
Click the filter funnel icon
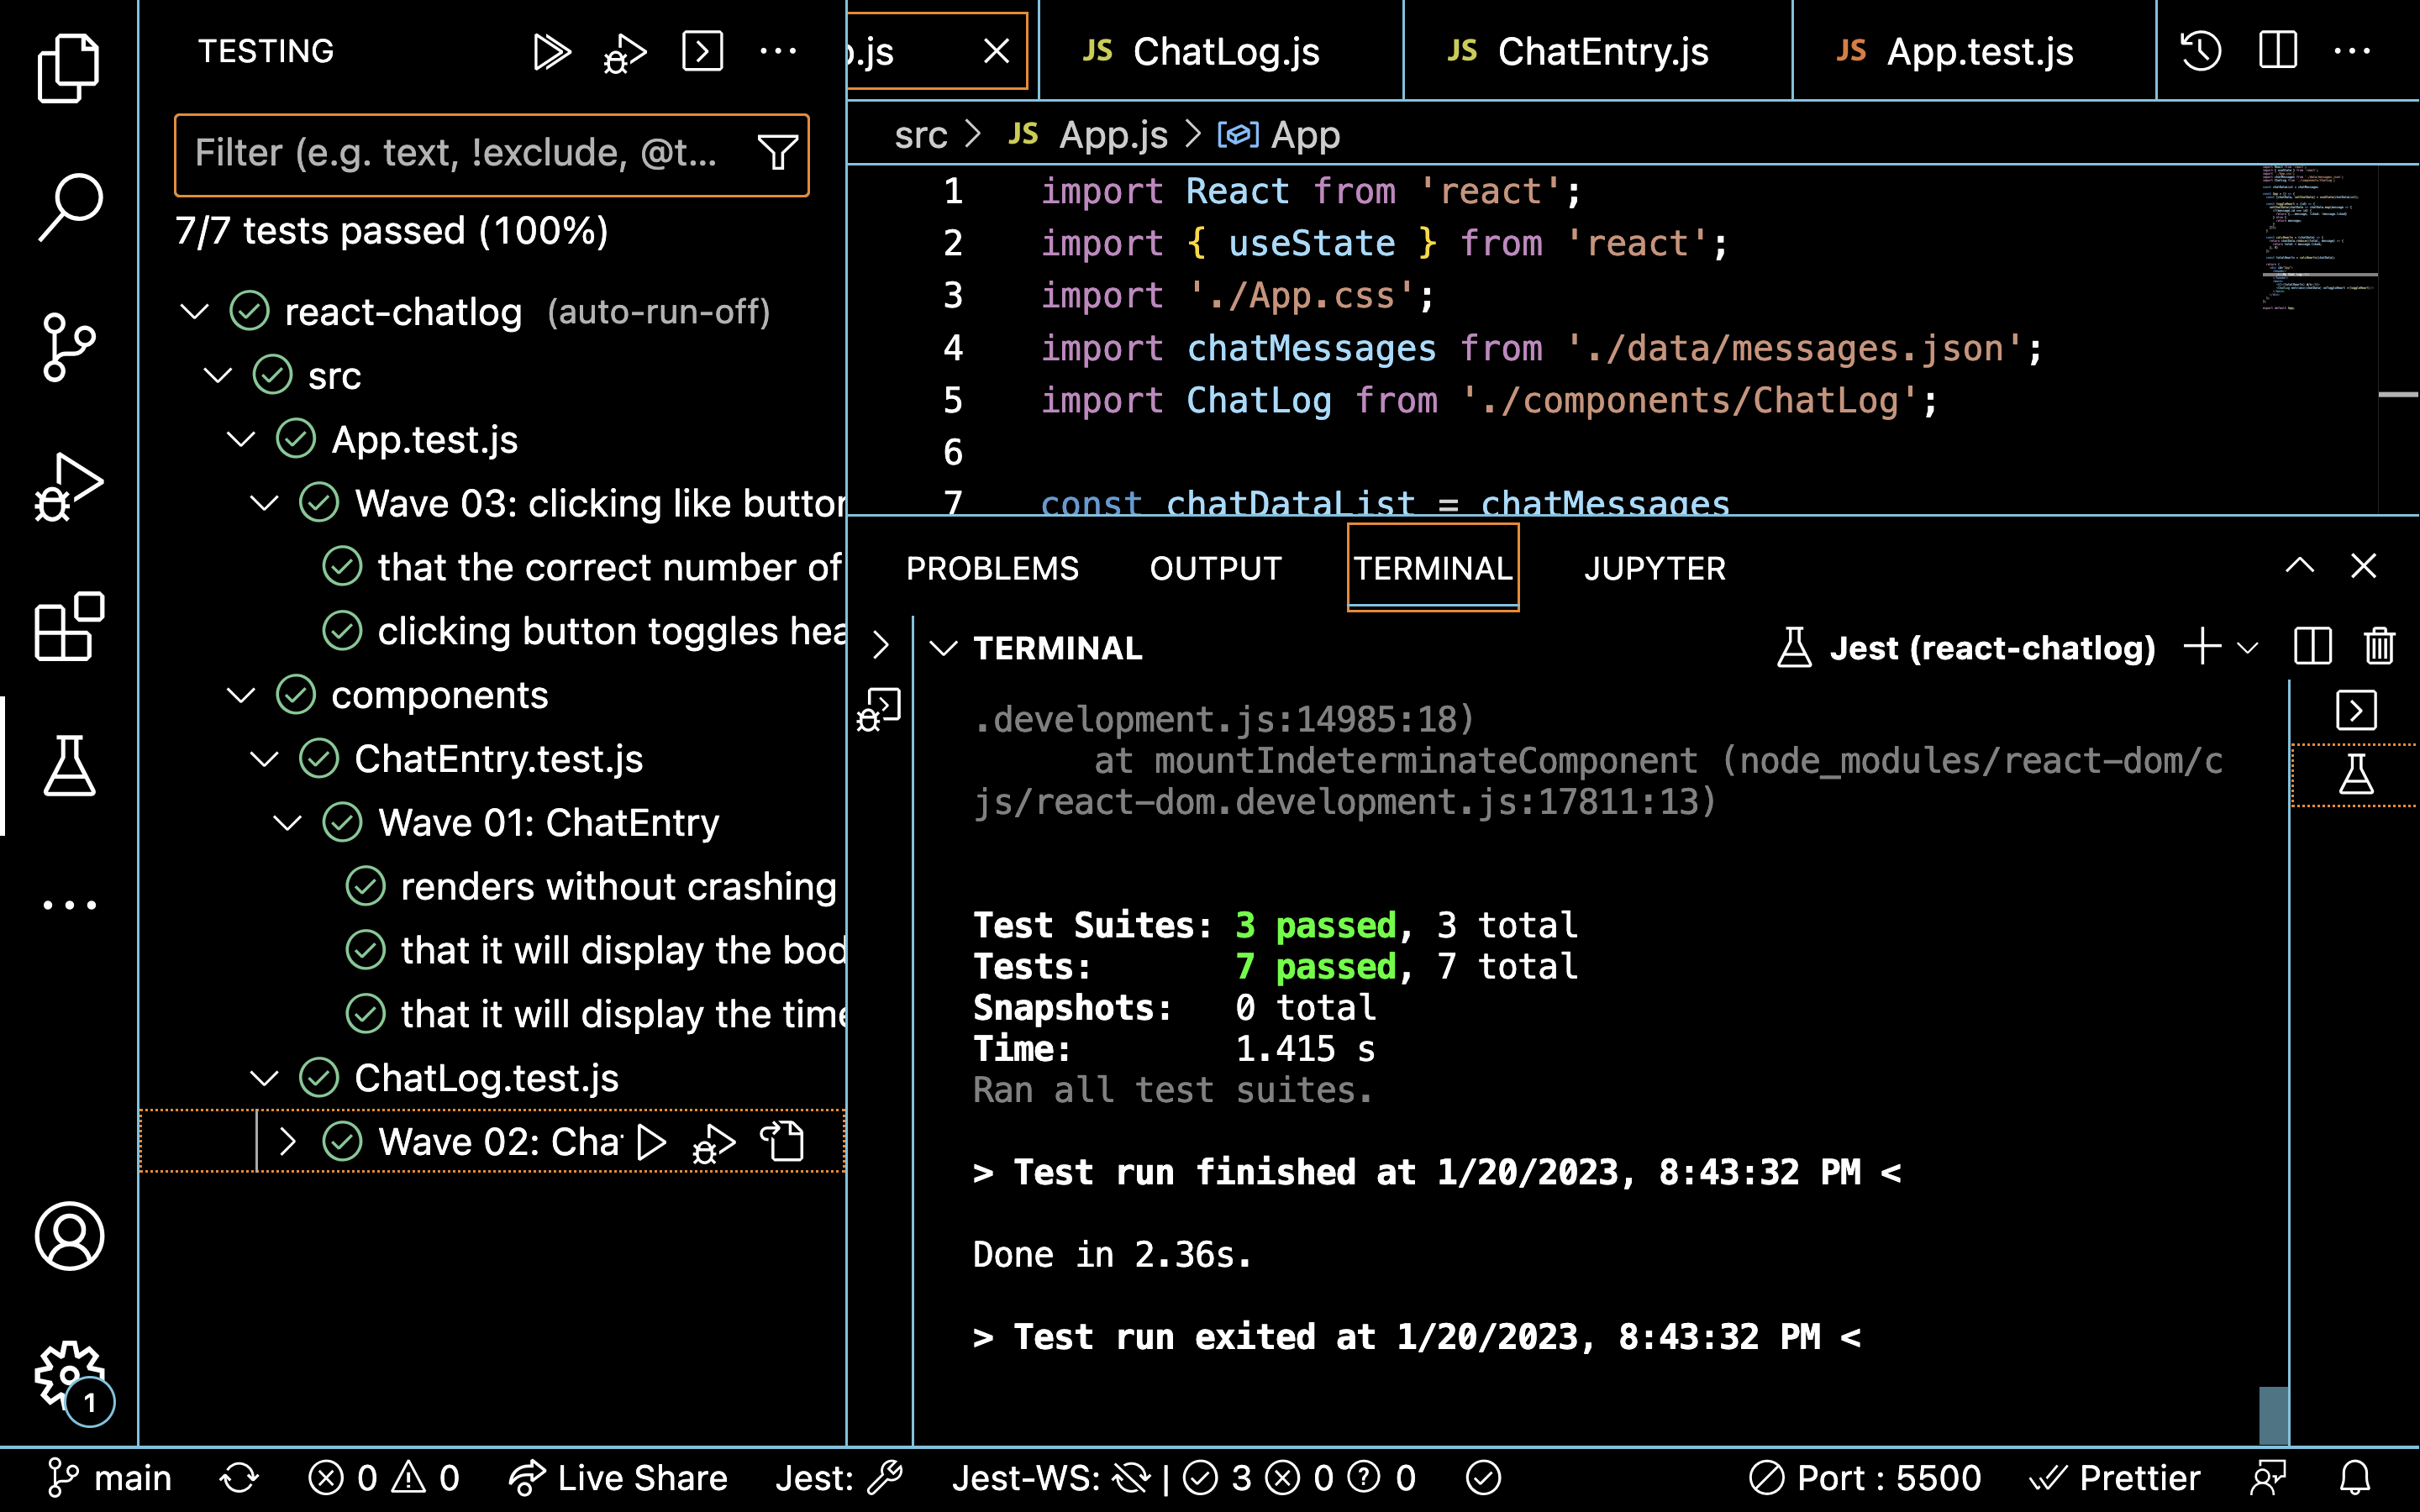coord(777,153)
